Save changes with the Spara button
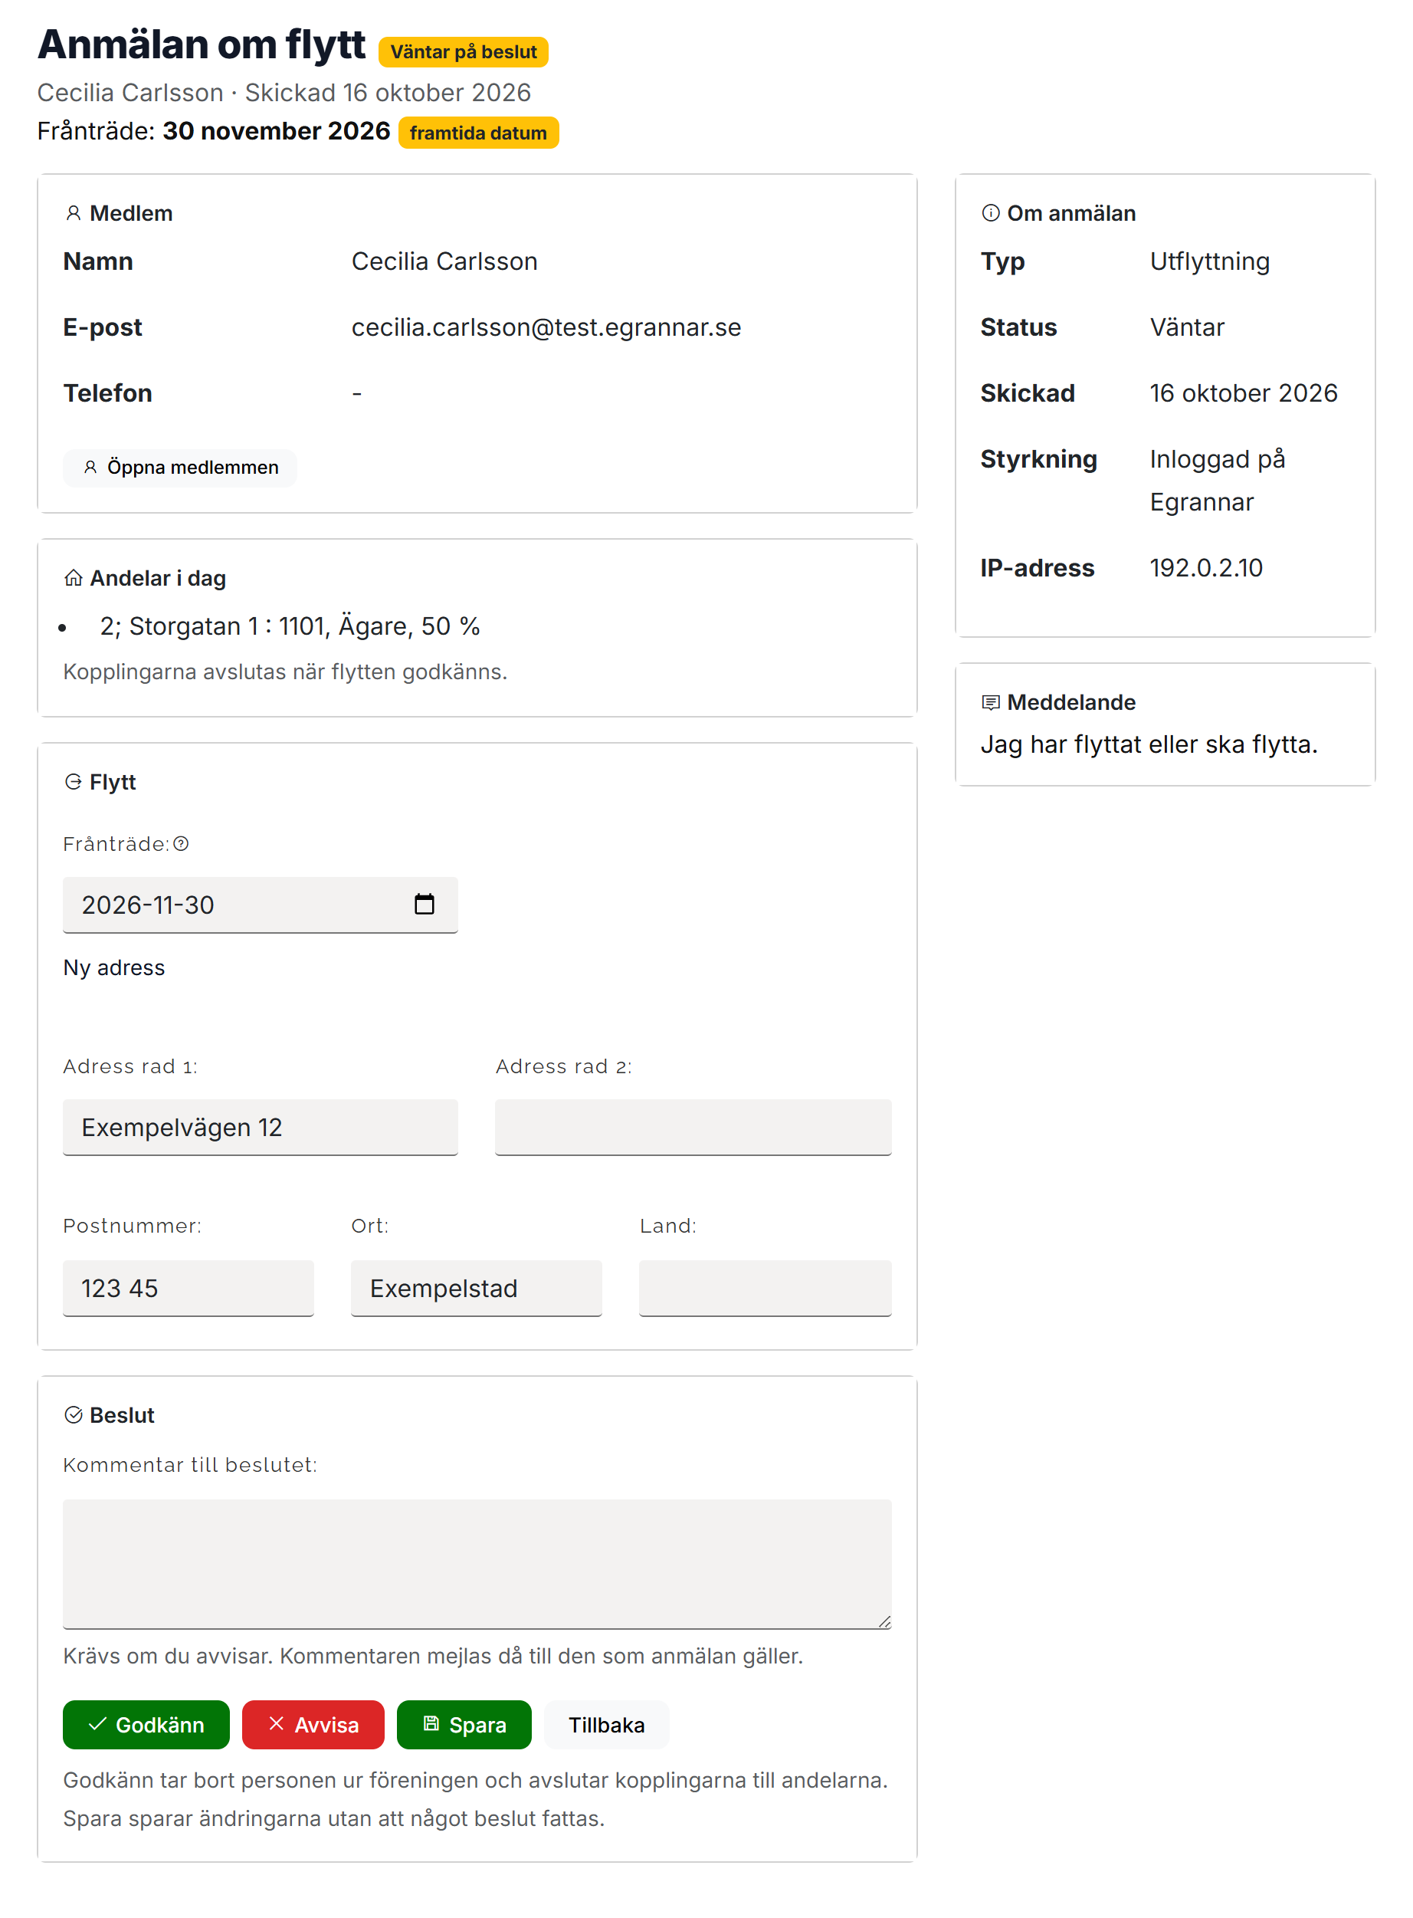 pyautogui.click(x=464, y=1725)
